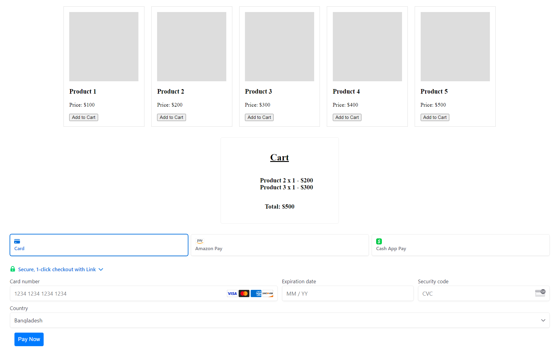
Task: Focus the Card number input field
Action: [x=117, y=293]
